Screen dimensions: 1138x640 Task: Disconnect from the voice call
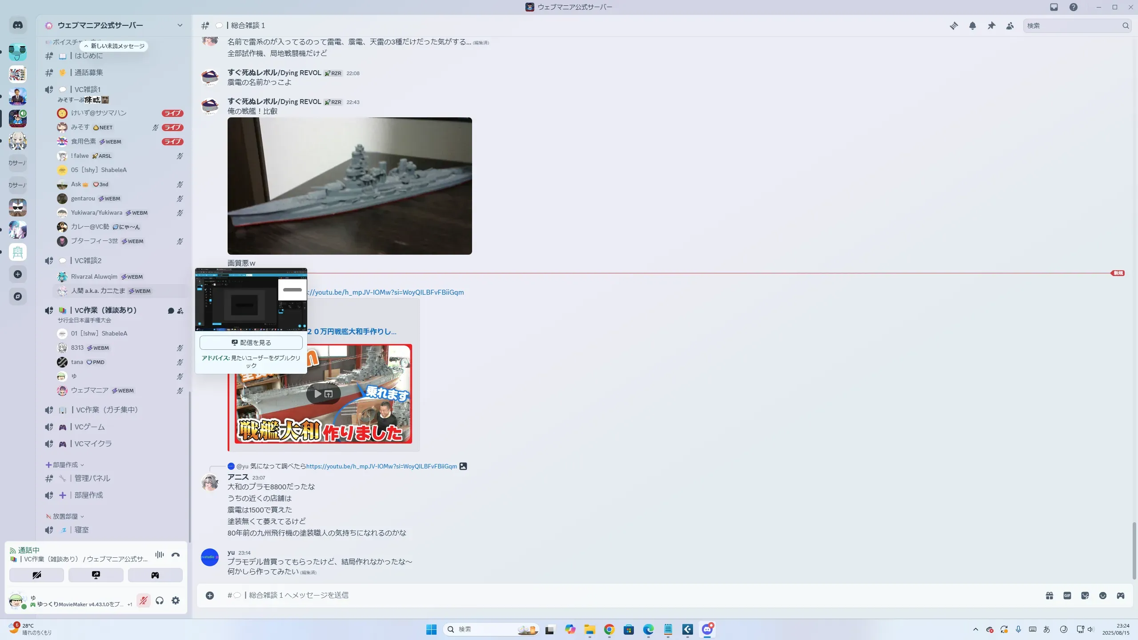coord(176,555)
